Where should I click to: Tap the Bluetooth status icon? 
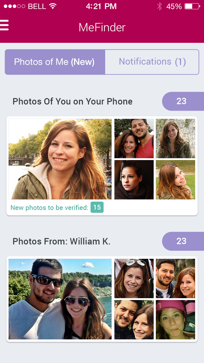(159, 6)
